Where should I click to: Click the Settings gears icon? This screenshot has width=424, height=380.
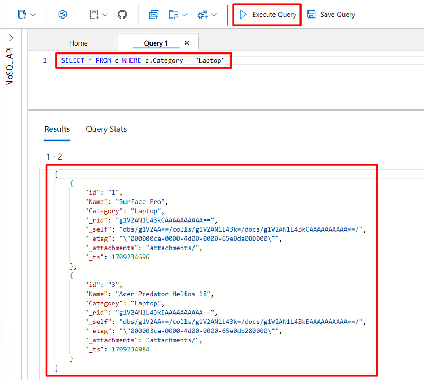(x=202, y=14)
